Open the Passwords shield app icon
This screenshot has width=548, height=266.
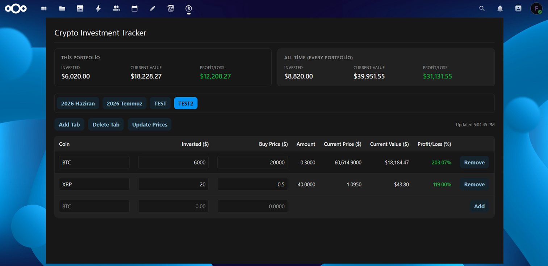(x=171, y=8)
